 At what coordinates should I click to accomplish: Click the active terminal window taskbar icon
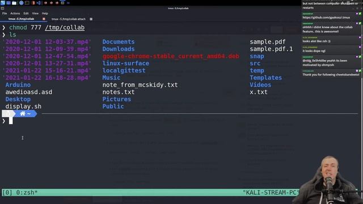point(62,3)
